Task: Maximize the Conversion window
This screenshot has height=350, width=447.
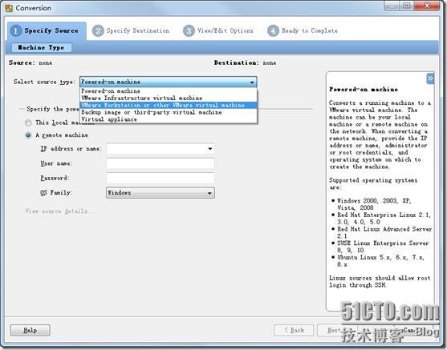Action: [x=407, y=6]
